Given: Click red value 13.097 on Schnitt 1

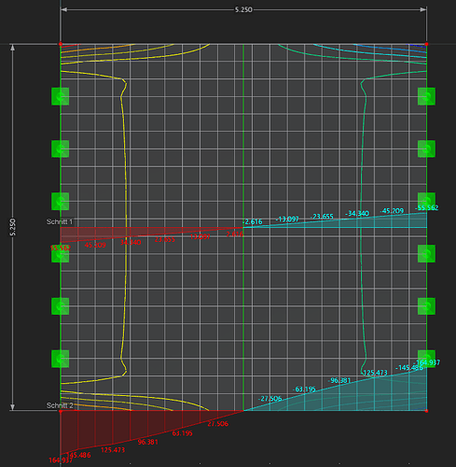Looking at the screenshot, I should click(x=200, y=236).
